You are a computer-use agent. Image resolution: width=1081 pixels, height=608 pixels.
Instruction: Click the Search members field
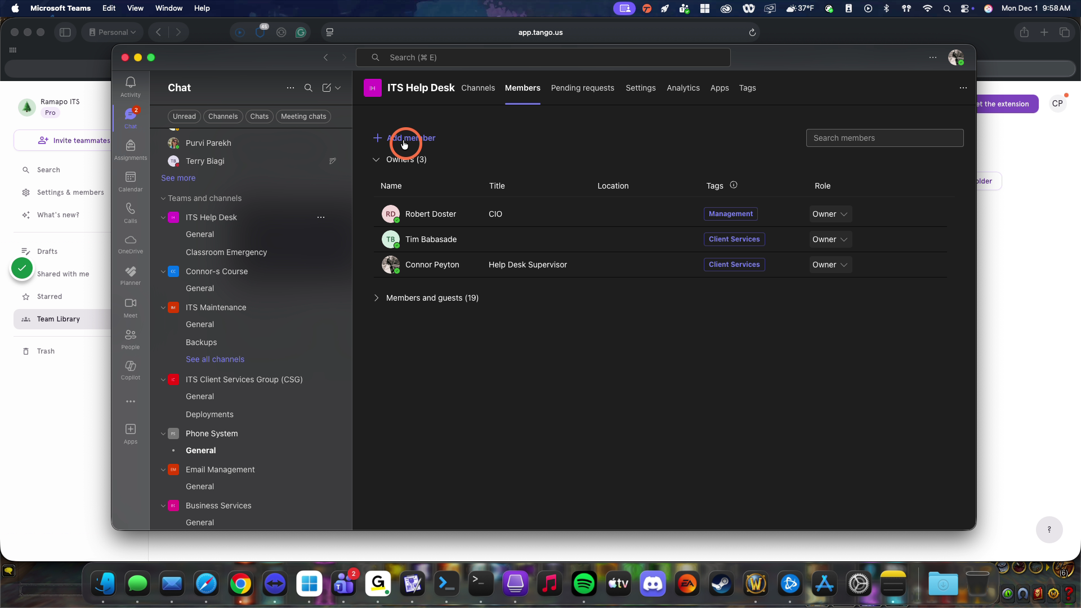click(x=885, y=138)
